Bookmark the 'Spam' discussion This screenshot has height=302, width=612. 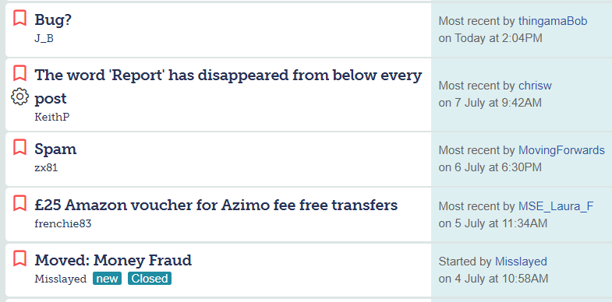click(19, 147)
